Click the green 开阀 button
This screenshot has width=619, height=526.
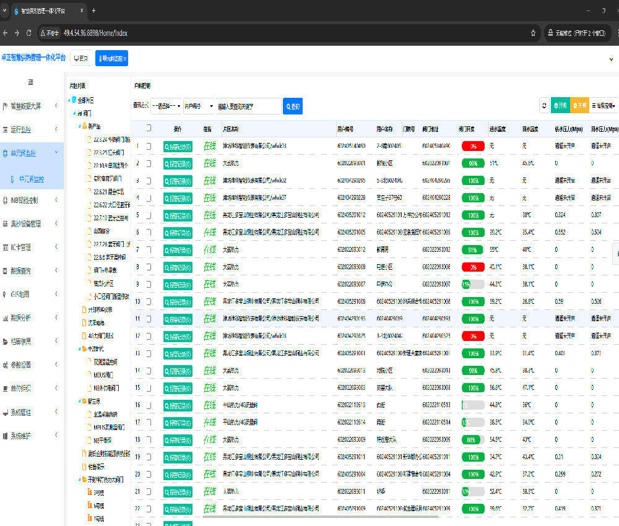pos(561,105)
